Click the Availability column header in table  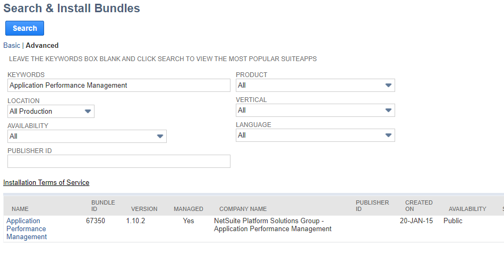467,209
